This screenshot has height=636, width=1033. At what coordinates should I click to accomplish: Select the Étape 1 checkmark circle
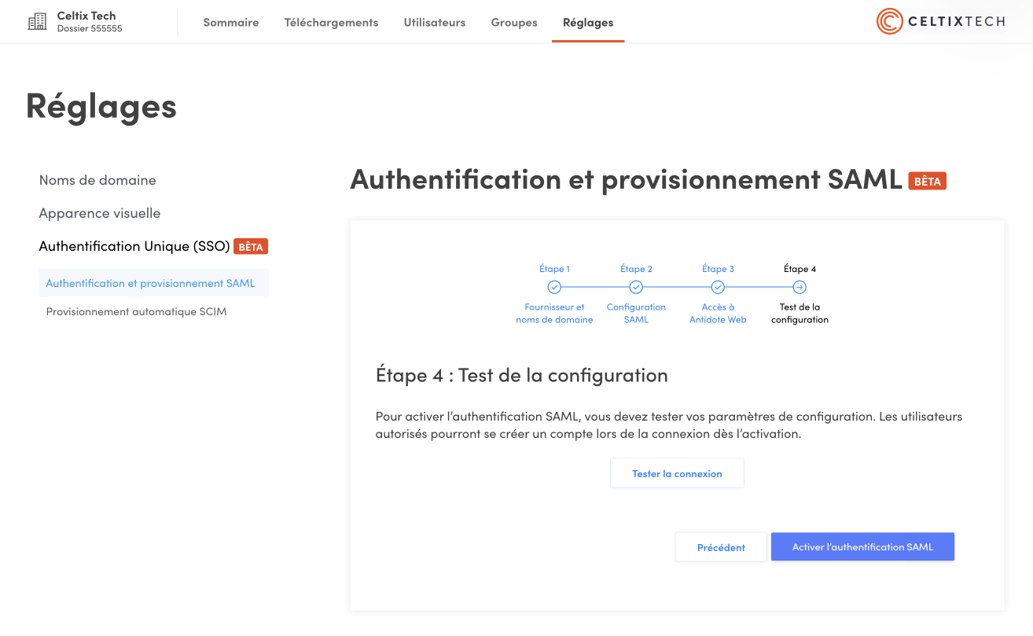coord(554,288)
